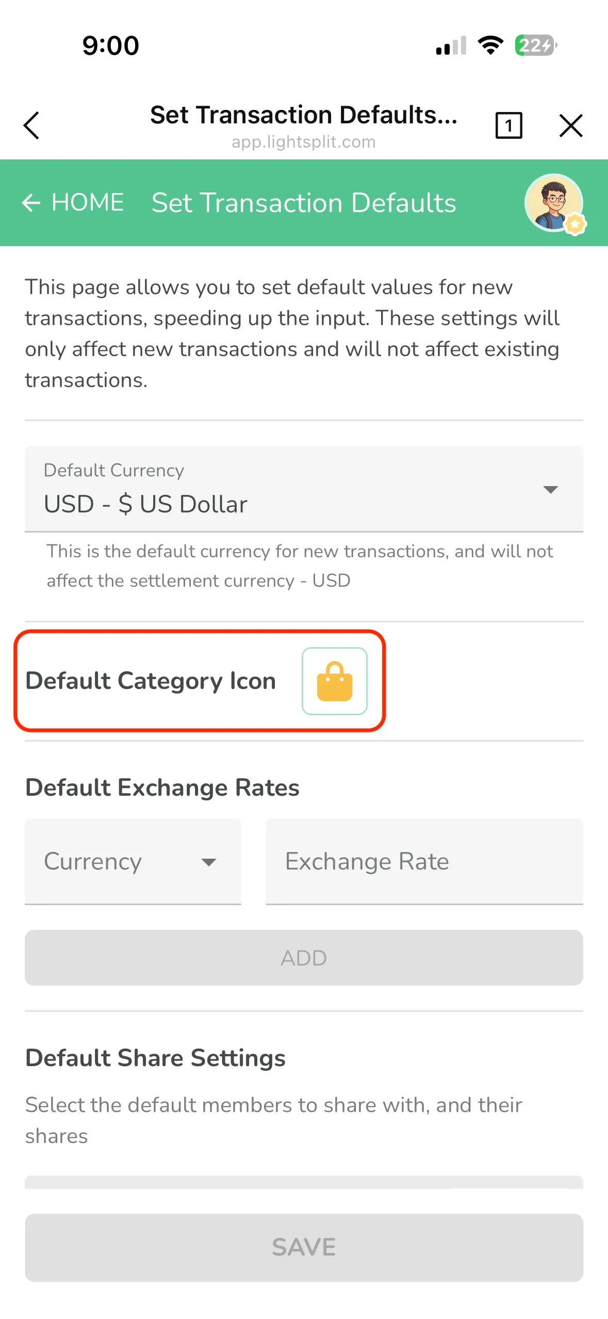This screenshot has width=608, height=1319.
Task: Click the Default Currency dropdown arrow
Action: point(550,489)
